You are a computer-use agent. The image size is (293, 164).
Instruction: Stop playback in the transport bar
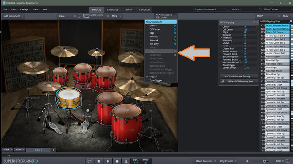point(99,161)
